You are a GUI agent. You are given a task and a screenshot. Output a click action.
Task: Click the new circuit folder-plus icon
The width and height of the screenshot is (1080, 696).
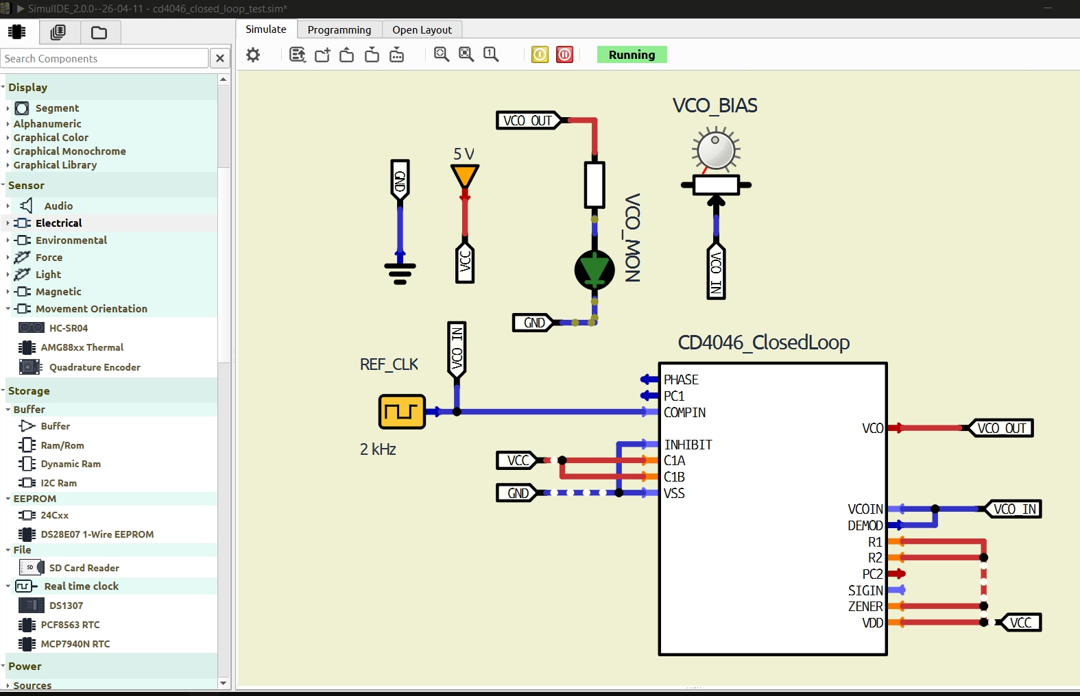click(x=322, y=55)
